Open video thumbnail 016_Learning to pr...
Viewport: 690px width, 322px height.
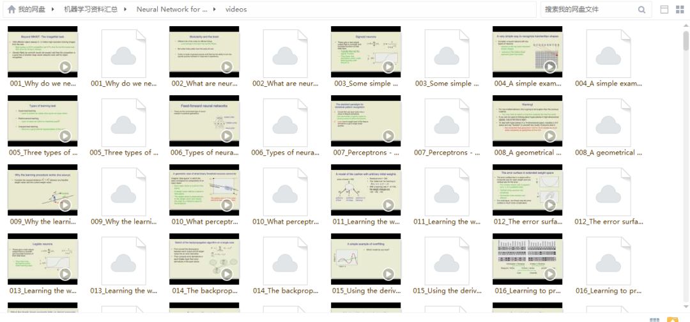pyautogui.click(x=527, y=259)
